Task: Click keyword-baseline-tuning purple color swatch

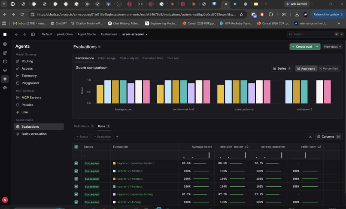Action: pyautogui.click(x=114, y=194)
